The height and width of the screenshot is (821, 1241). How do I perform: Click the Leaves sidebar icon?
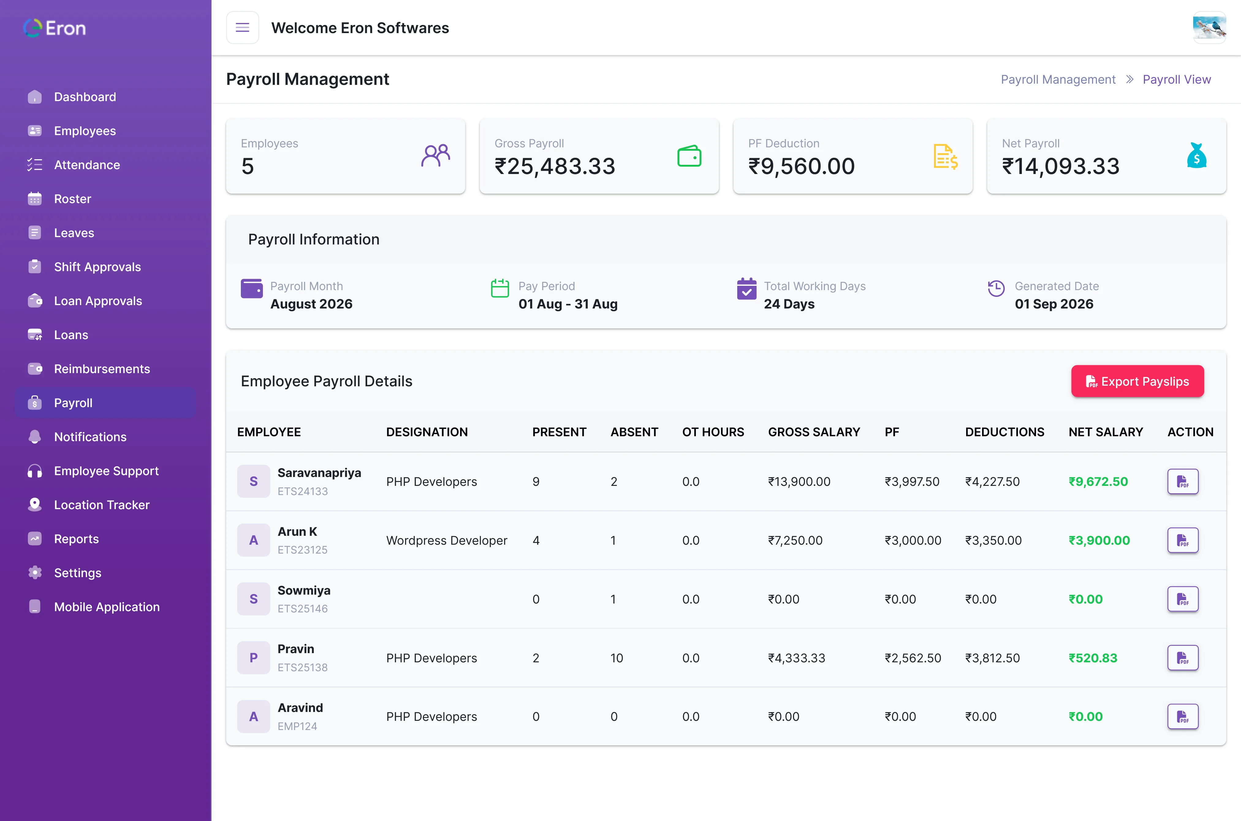coord(35,233)
